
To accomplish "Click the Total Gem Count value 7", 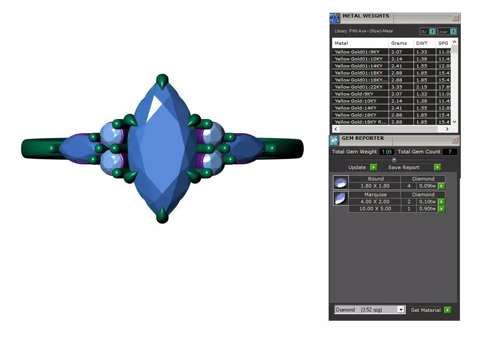I will (450, 152).
